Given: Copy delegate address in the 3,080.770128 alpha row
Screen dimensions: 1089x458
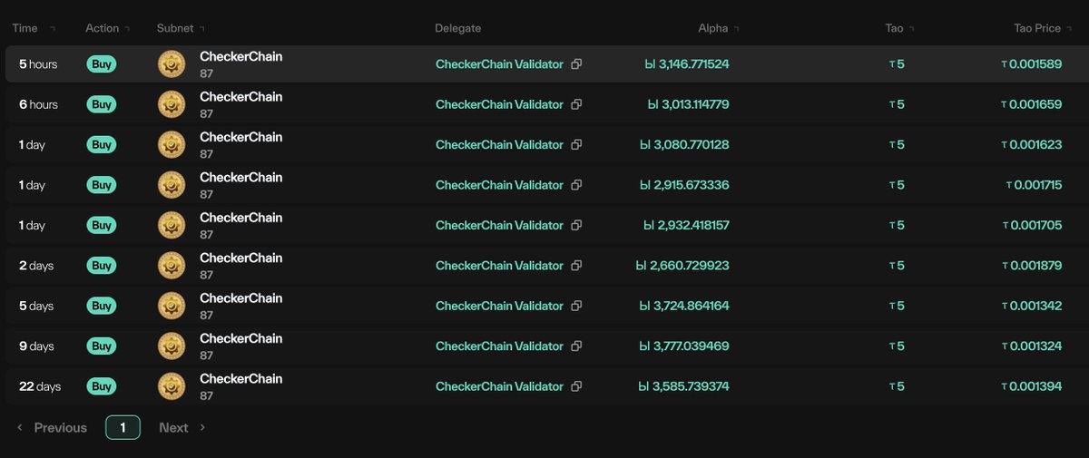Looking at the screenshot, I should click(x=576, y=145).
